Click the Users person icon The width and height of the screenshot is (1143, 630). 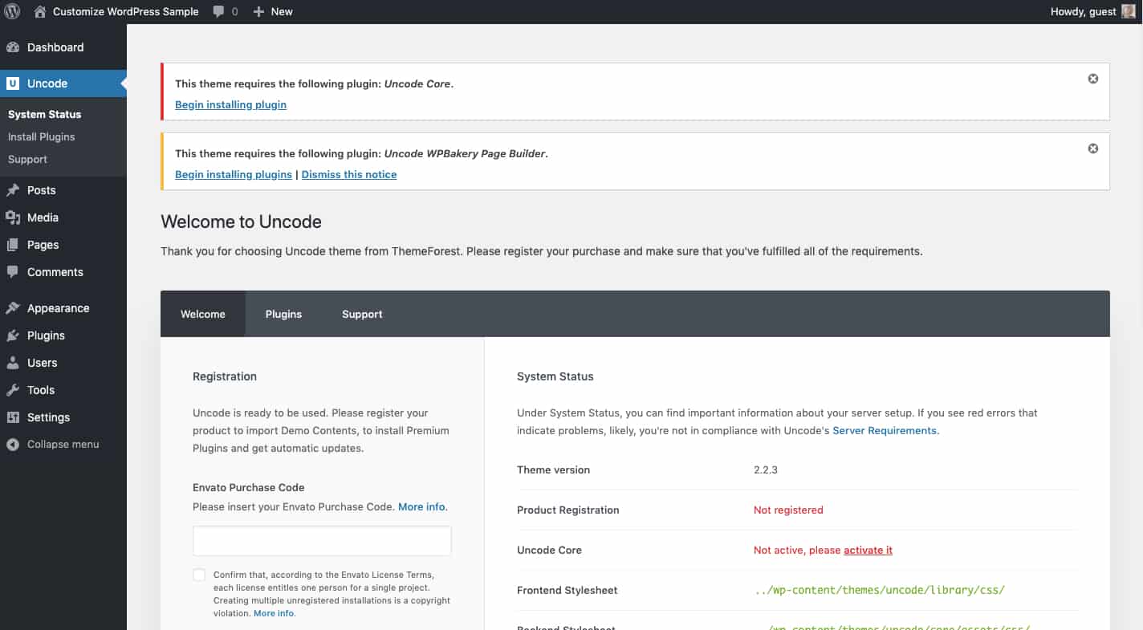click(x=13, y=363)
